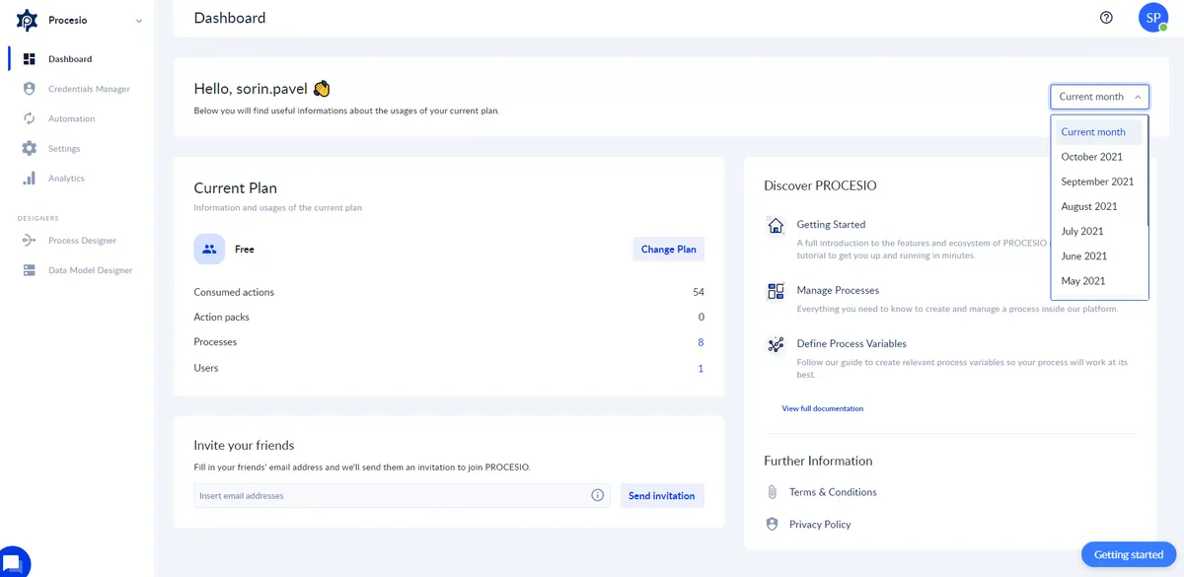Click the Send invitation button
This screenshot has width=1184, height=577.
click(x=661, y=495)
